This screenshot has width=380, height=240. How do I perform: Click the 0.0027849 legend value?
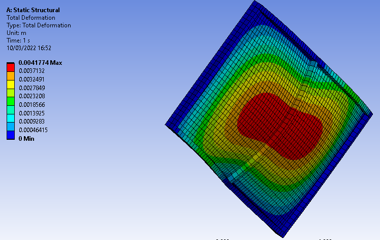(x=32, y=88)
